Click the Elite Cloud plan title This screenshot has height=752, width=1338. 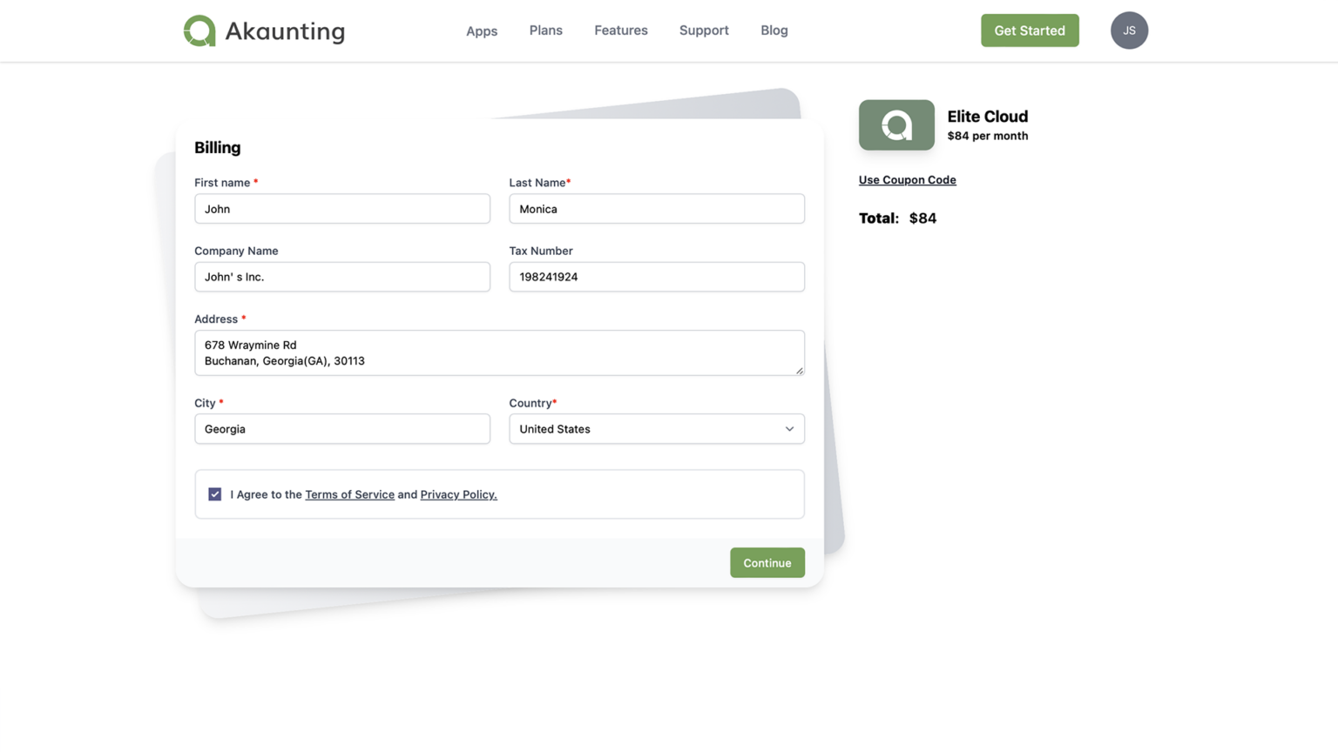coord(988,117)
